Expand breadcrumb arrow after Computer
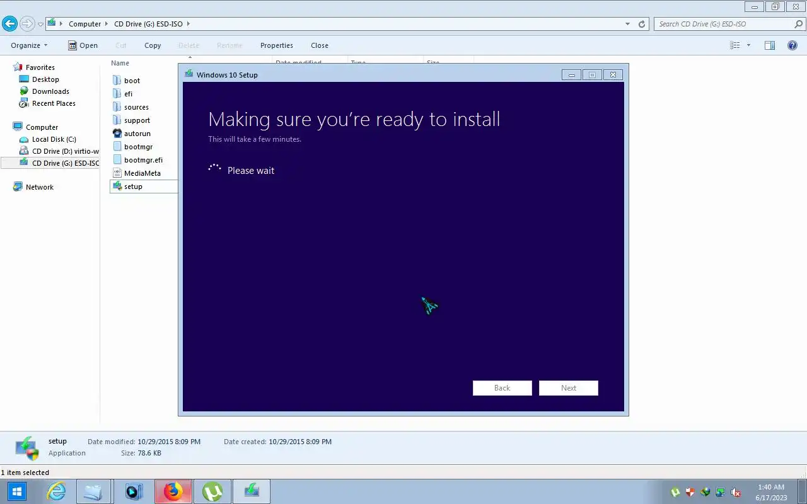807x504 pixels. point(107,24)
